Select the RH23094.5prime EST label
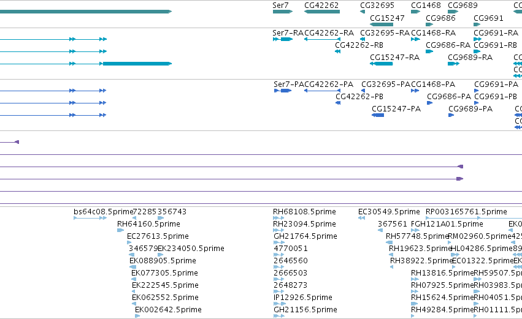Image resolution: width=522 pixels, height=319 pixels. 304,224
